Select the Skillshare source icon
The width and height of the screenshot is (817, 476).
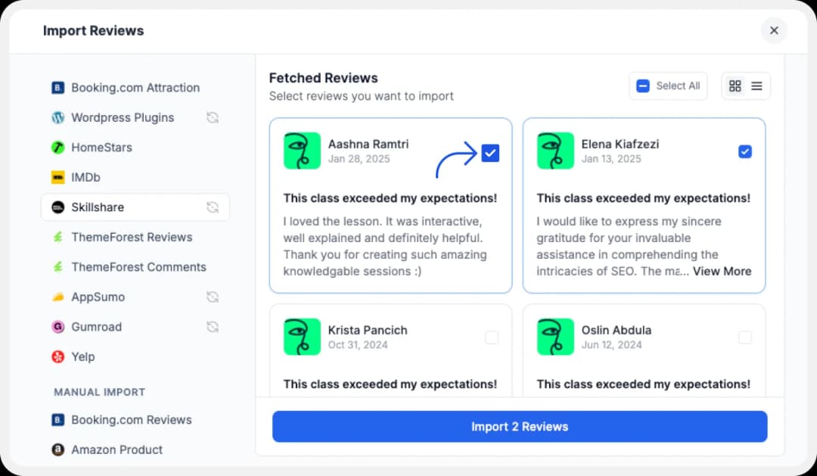click(57, 207)
